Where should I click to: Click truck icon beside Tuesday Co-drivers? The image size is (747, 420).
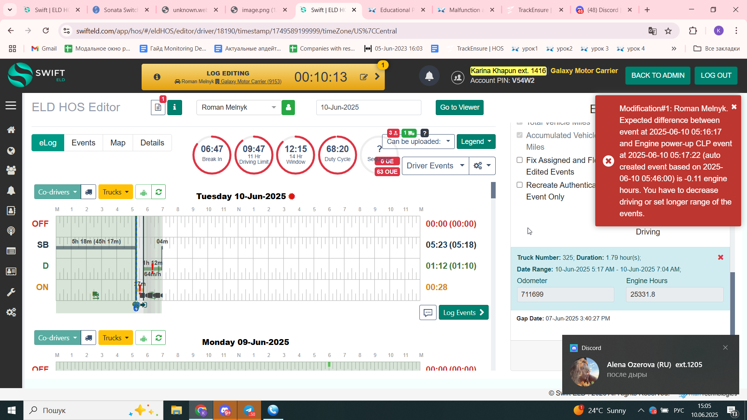(89, 192)
